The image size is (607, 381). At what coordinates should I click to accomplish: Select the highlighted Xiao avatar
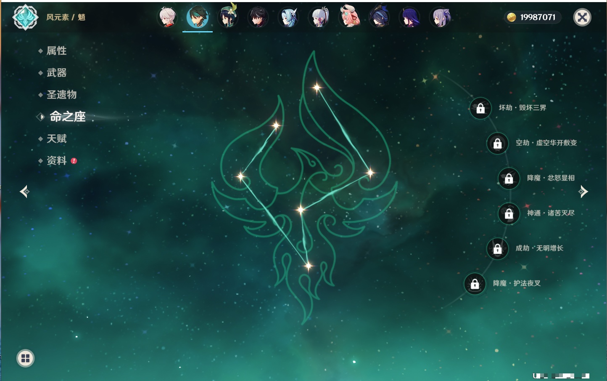click(198, 17)
